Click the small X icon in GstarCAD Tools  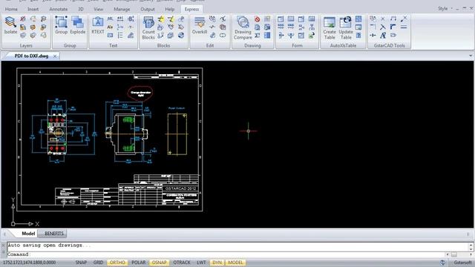(x=383, y=19)
